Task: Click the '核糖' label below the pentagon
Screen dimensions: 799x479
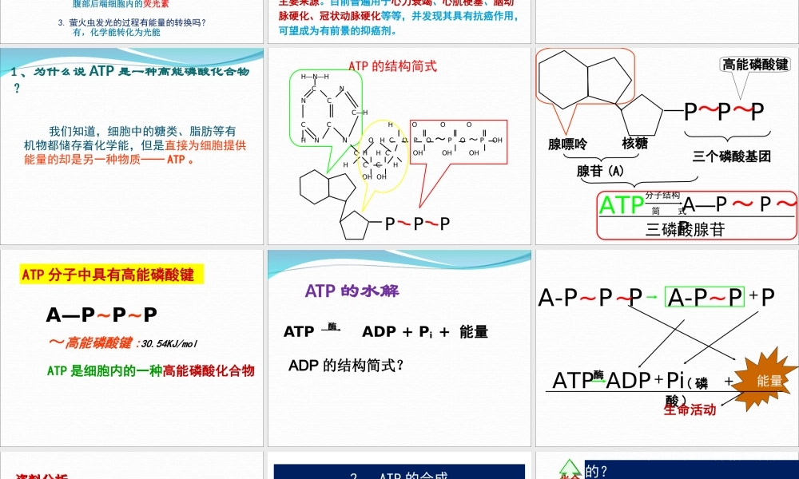Action: click(x=634, y=144)
